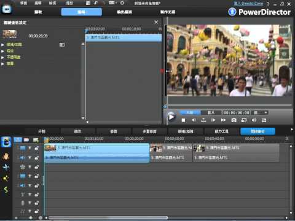This screenshot has width=295, height=221.
Task: Toggle enable checkbox on the effect track
Action: 29,167
